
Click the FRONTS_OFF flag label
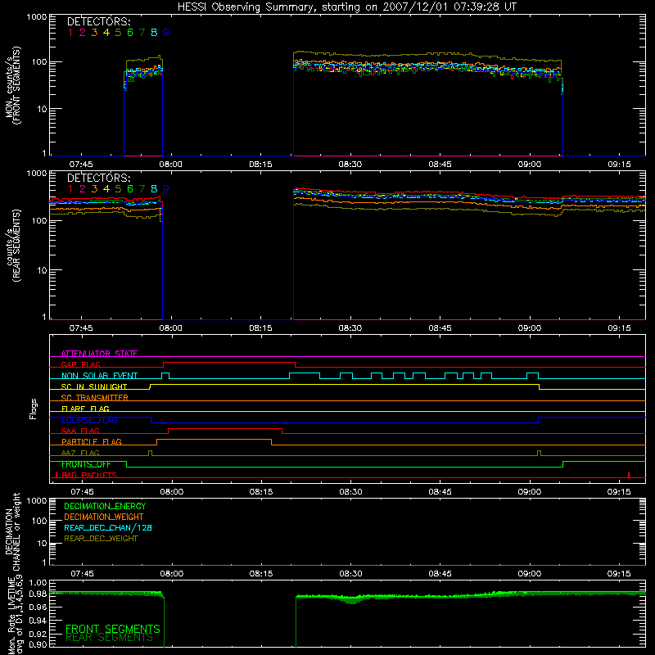(x=86, y=464)
